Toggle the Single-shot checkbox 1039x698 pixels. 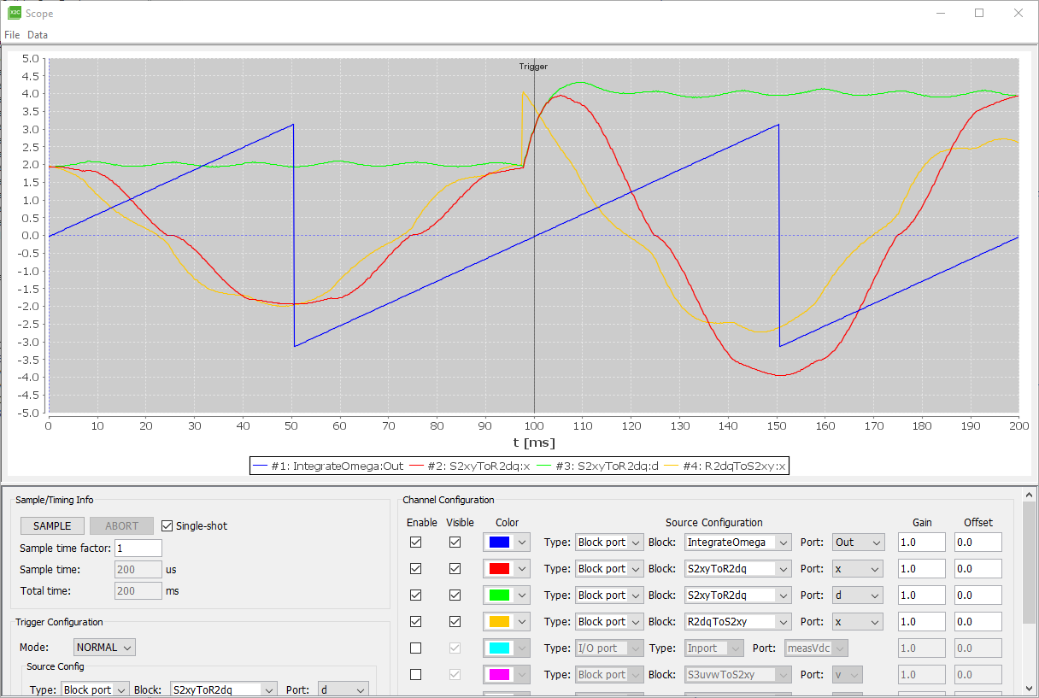(x=166, y=525)
